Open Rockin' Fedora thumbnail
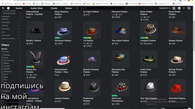Screen dimensions: 195x109 35,30
